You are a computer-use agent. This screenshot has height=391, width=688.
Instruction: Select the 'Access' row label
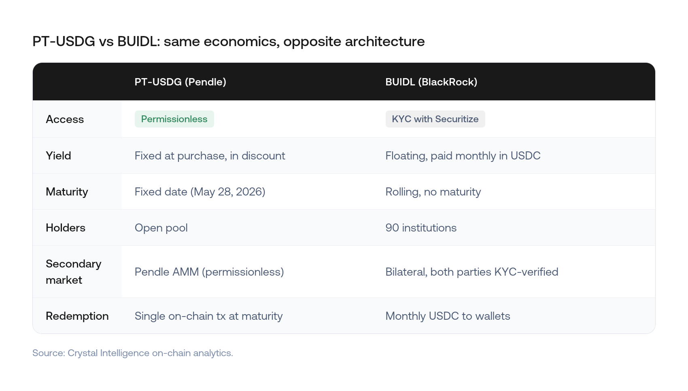[x=65, y=119]
